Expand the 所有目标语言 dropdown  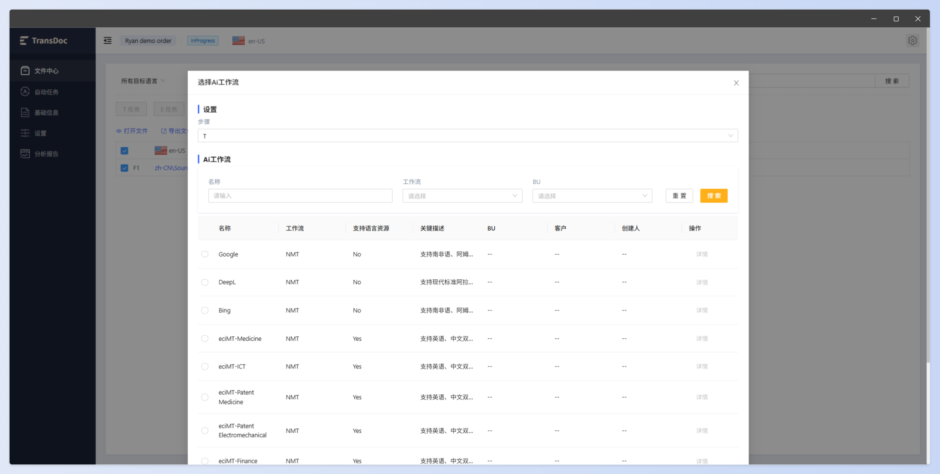pyautogui.click(x=143, y=81)
